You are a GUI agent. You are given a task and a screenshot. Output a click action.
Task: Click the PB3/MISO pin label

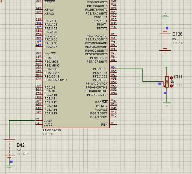tap(52, 65)
